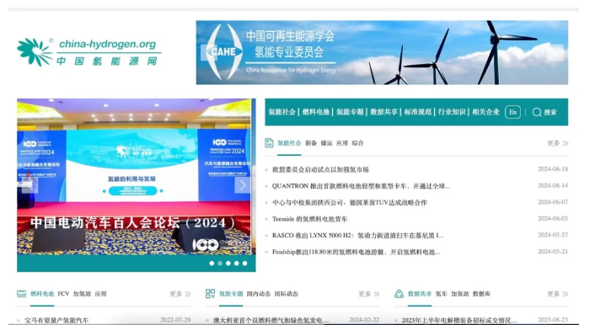Click the 燃料电池 section icon
Viewport: 590px width, 325px height.
pyautogui.click(x=21, y=294)
